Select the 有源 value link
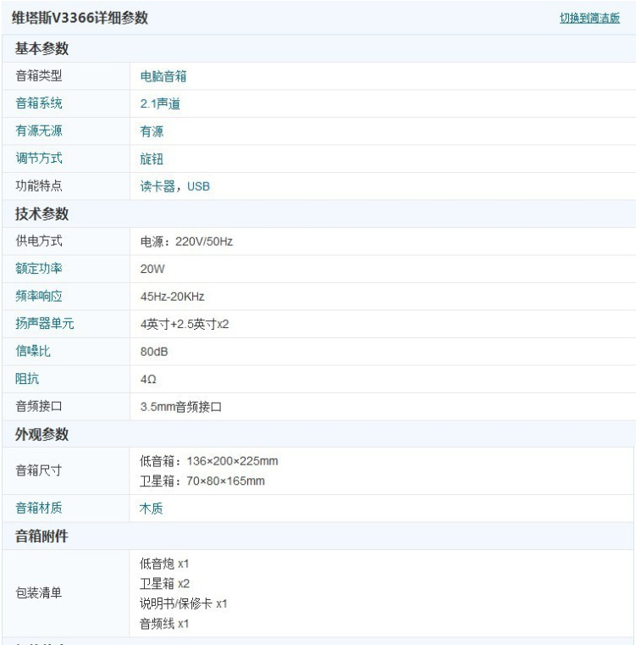Viewport: 641px width, 645px height. [x=152, y=131]
